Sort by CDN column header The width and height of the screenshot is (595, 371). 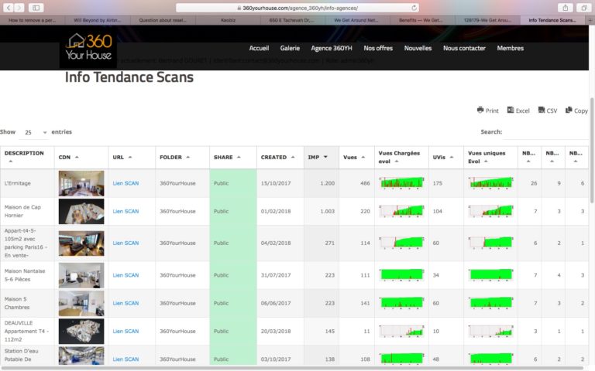pyautogui.click(x=81, y=157)
